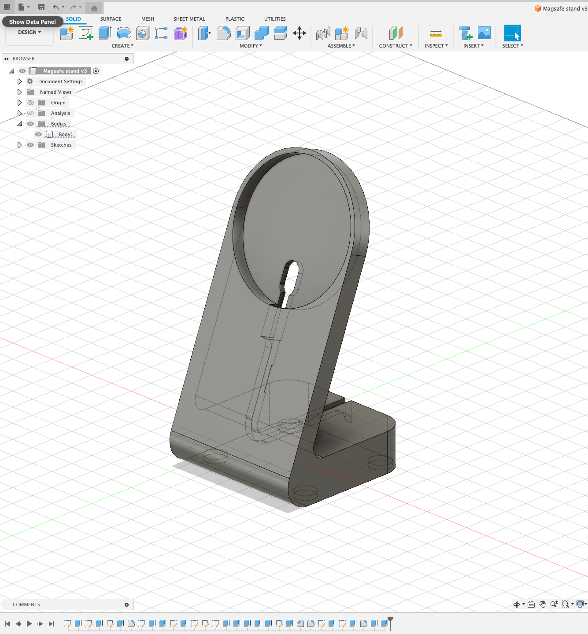Open the File menu dropdown

tap(24, 7)
